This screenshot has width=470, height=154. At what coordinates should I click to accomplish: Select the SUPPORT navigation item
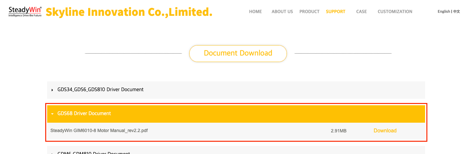coord(335,12)
